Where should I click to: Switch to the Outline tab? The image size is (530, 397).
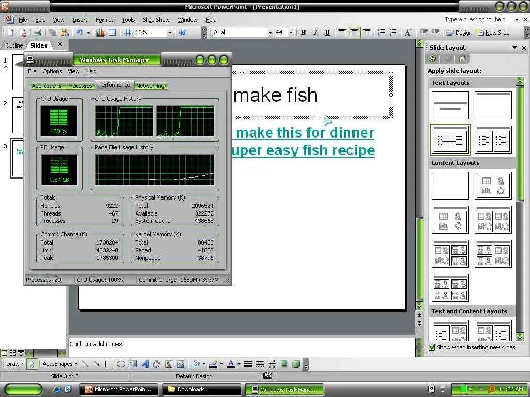tap(14, 45)
